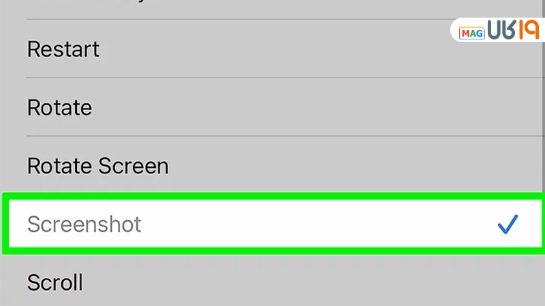Tap the Scroll text at the bottom
The width and height of the screenshot is (545, 306).
click(54, 282)
